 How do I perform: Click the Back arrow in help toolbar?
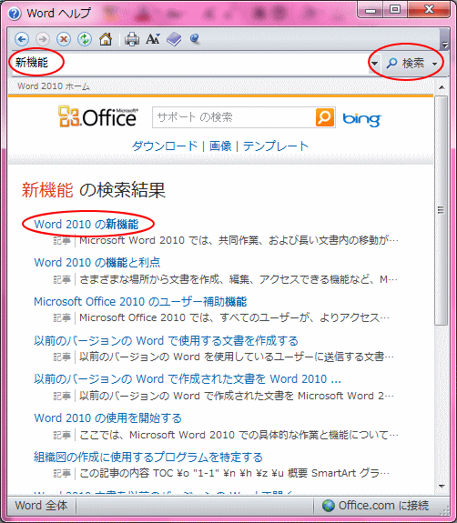[x=22, y=39]
